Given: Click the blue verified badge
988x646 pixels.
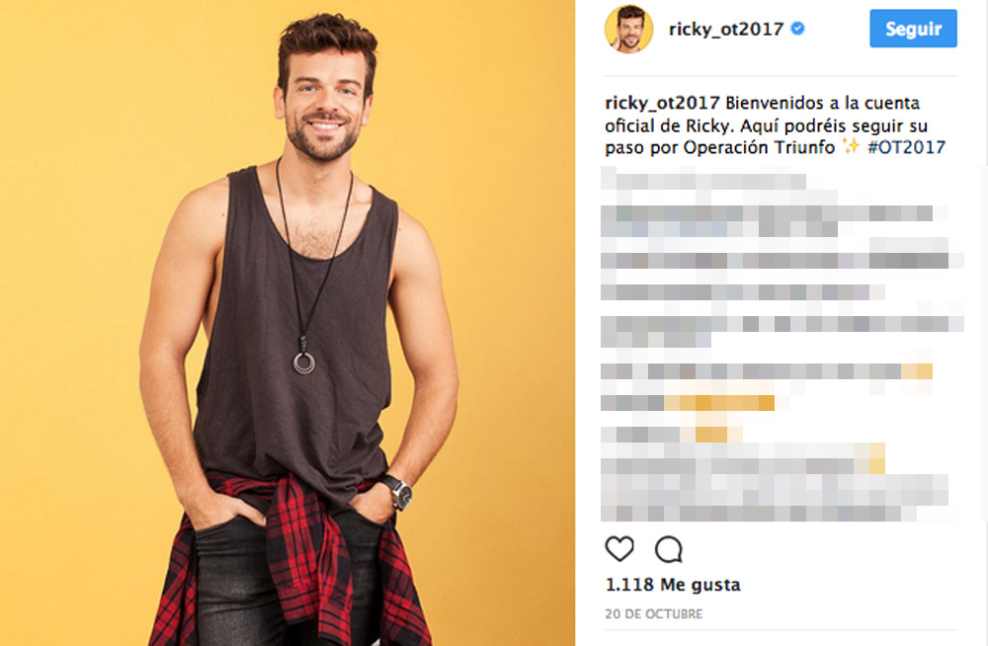Looking at the screenshot, I should [797, 29].
